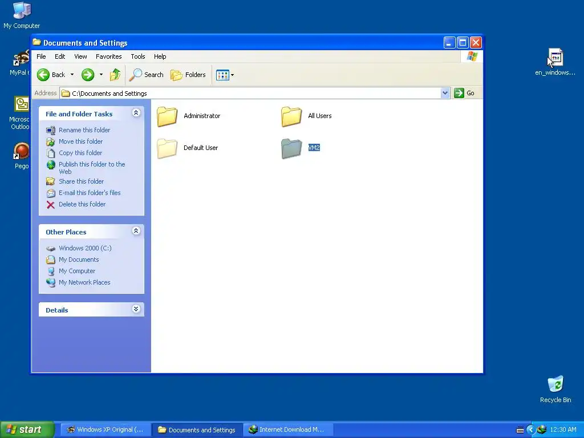Open the Edit menu
This screenshot has width=584, height=438.
click(59, 56)
